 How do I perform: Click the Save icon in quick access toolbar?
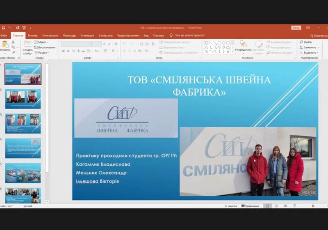click(x=3, y=28)
